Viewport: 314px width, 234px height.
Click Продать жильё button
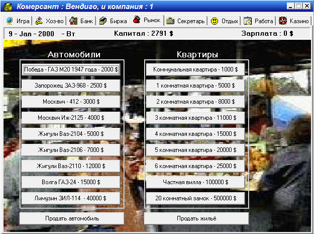(196, 218)
